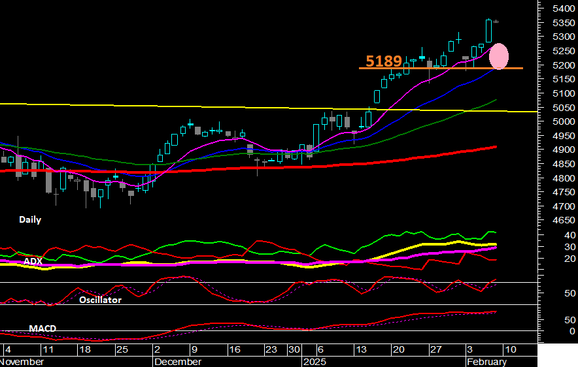Click the 4650 price axis value
Viewport: 578px width, 367px height.
click(564, 221)
